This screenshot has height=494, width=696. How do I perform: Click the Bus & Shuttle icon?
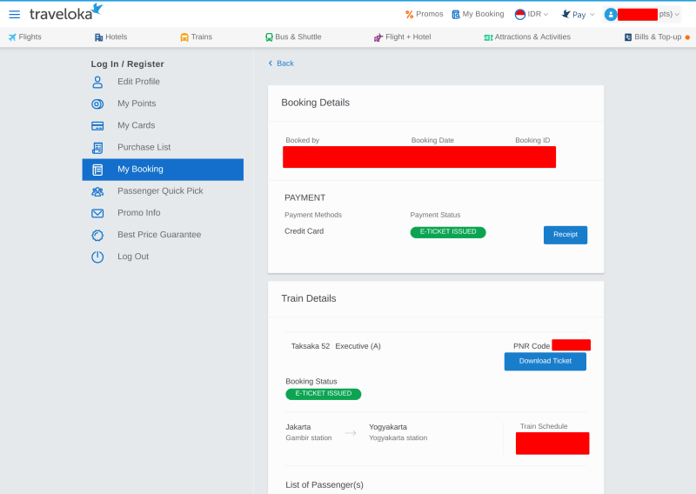(269, 37)
